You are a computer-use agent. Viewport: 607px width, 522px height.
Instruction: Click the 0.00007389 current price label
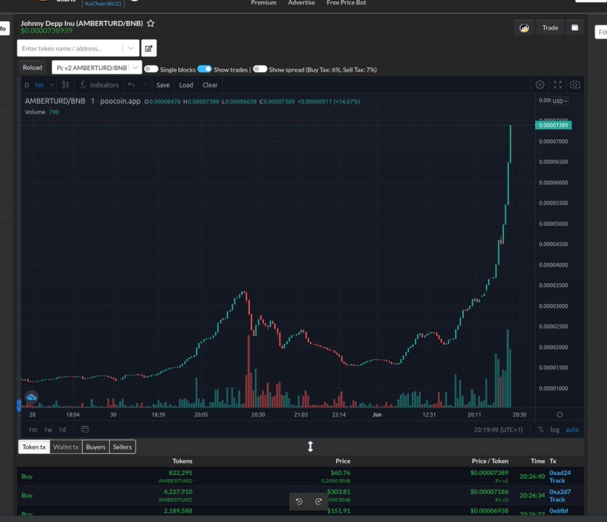553,125
